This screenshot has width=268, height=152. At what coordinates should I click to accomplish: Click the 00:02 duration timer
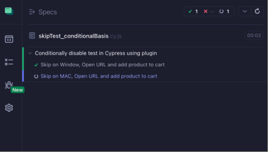254,35
